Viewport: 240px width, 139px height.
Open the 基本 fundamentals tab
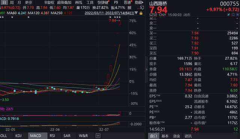165,136
